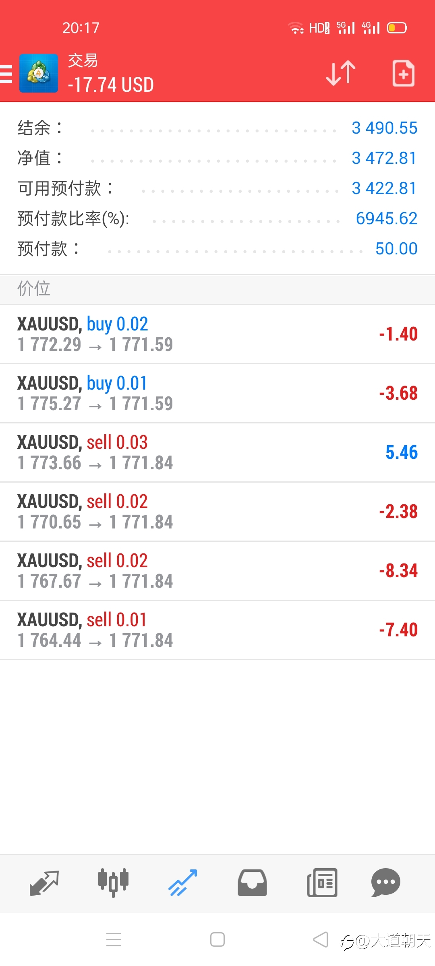Open the Quotes tab with arrows icon
The height and width of the screenshot is (966, 435).
(x=44, y=883)
